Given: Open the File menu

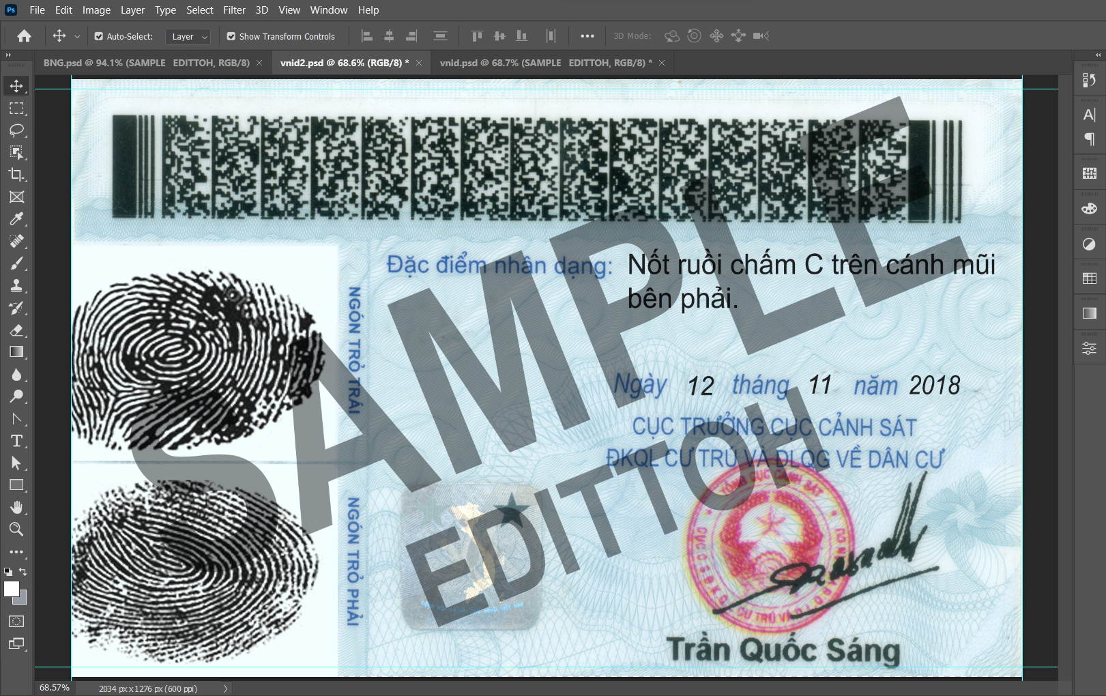Looking at the screenshot, I should pyautogui.click(x=38, y=10).
